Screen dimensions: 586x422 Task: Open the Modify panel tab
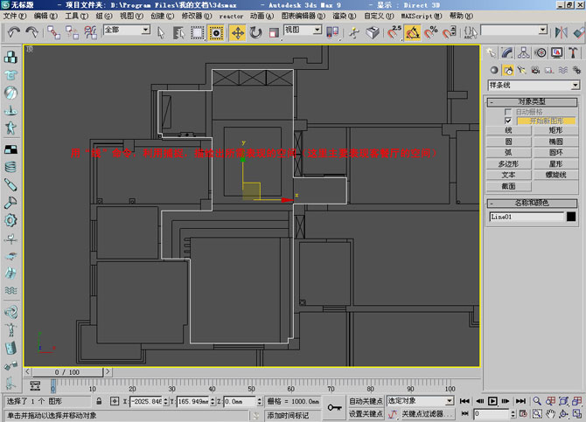508,52
